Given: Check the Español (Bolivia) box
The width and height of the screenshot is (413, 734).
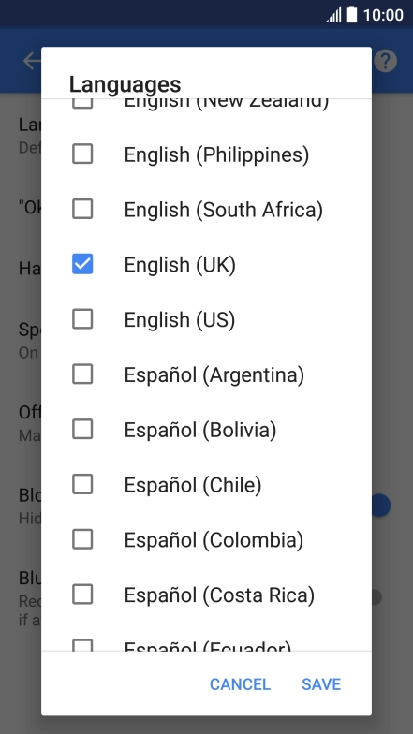Looking at the screenshot, I should click(x=82, y=429).
